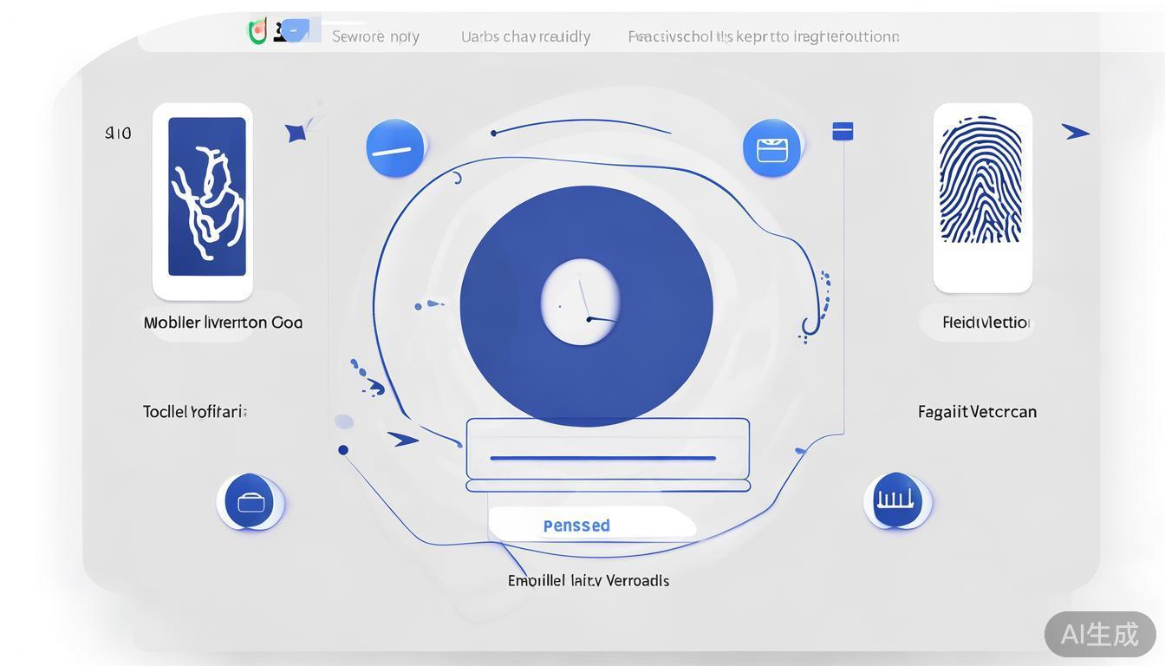Click the blue card circle icon

(x=771, y=148)
